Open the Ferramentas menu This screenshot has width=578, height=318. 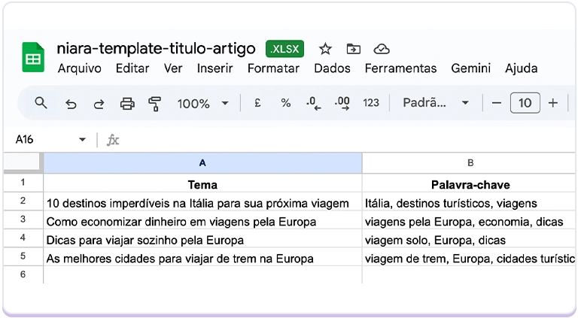point(400,68)
